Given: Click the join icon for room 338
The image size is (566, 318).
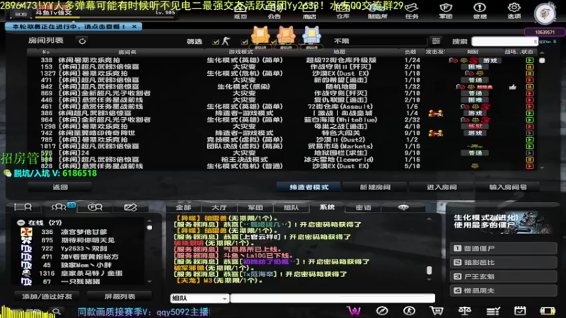Looking at the screenshot, I should pos(529,60).
